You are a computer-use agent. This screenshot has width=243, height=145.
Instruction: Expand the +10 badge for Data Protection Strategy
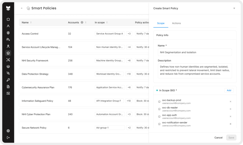click(x=129, y=74)
